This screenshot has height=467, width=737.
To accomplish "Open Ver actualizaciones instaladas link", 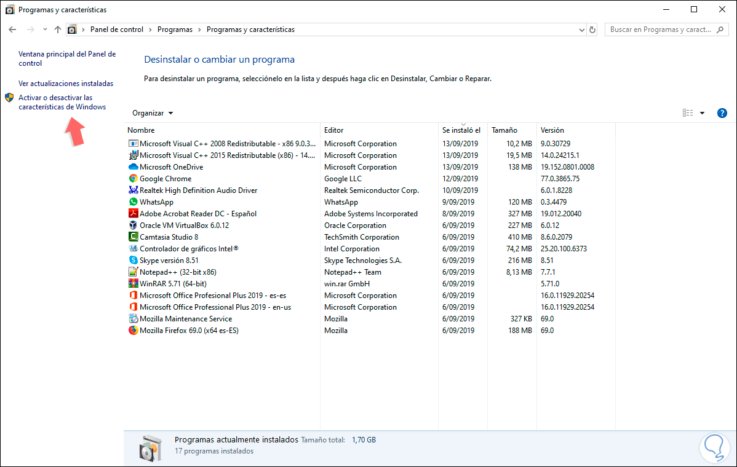I will pos(66,84).
